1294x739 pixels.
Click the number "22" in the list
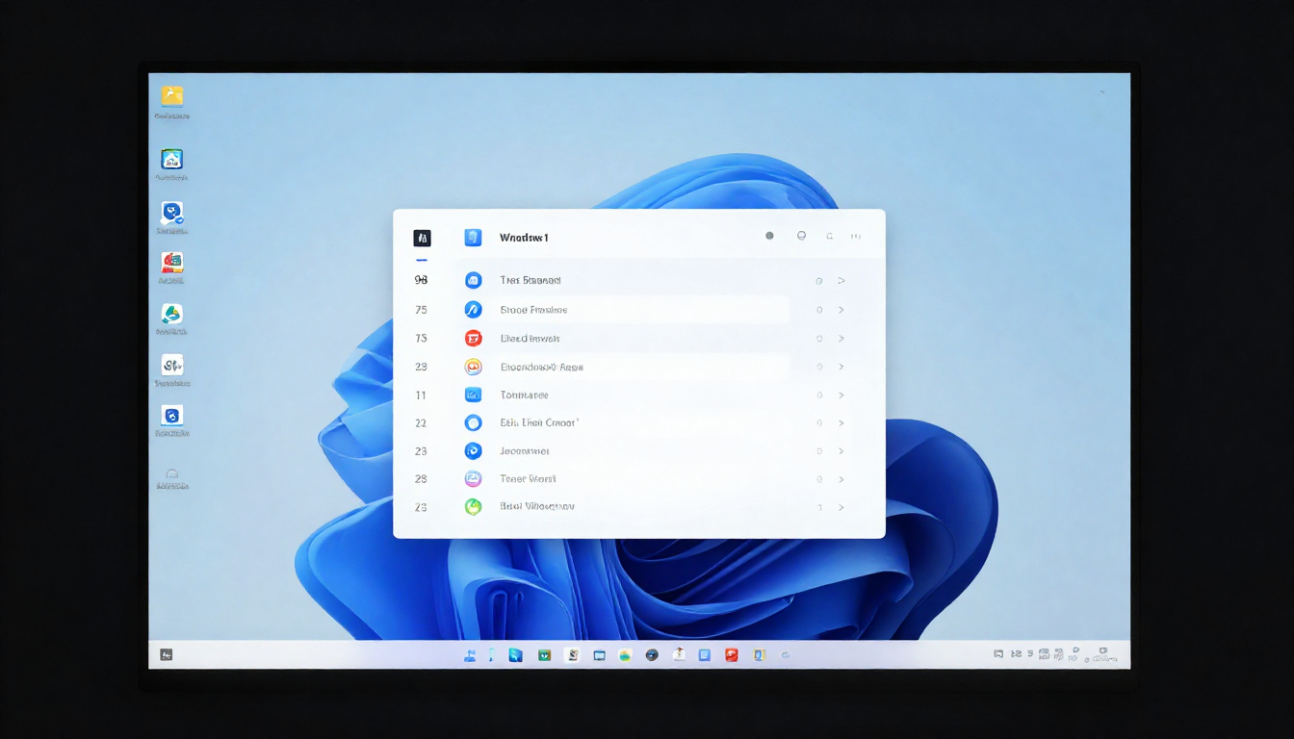421,422
